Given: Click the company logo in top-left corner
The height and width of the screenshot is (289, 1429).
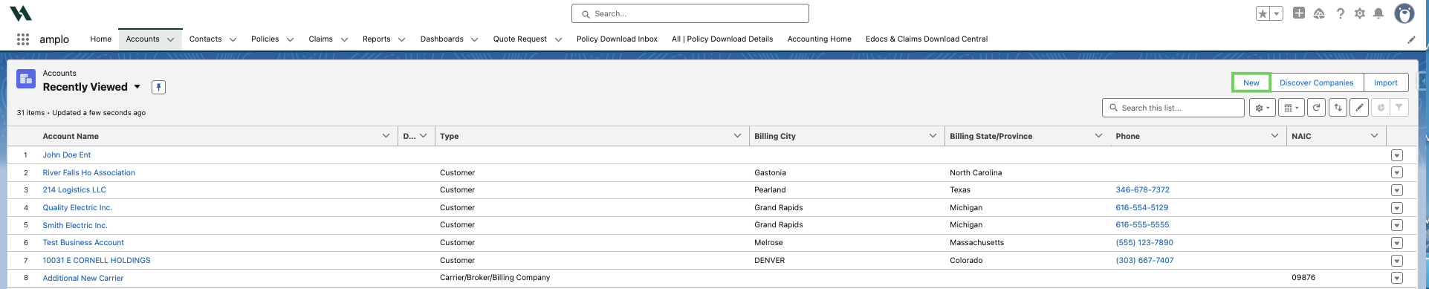Looking at the screenshot, I should pos(21,13).
